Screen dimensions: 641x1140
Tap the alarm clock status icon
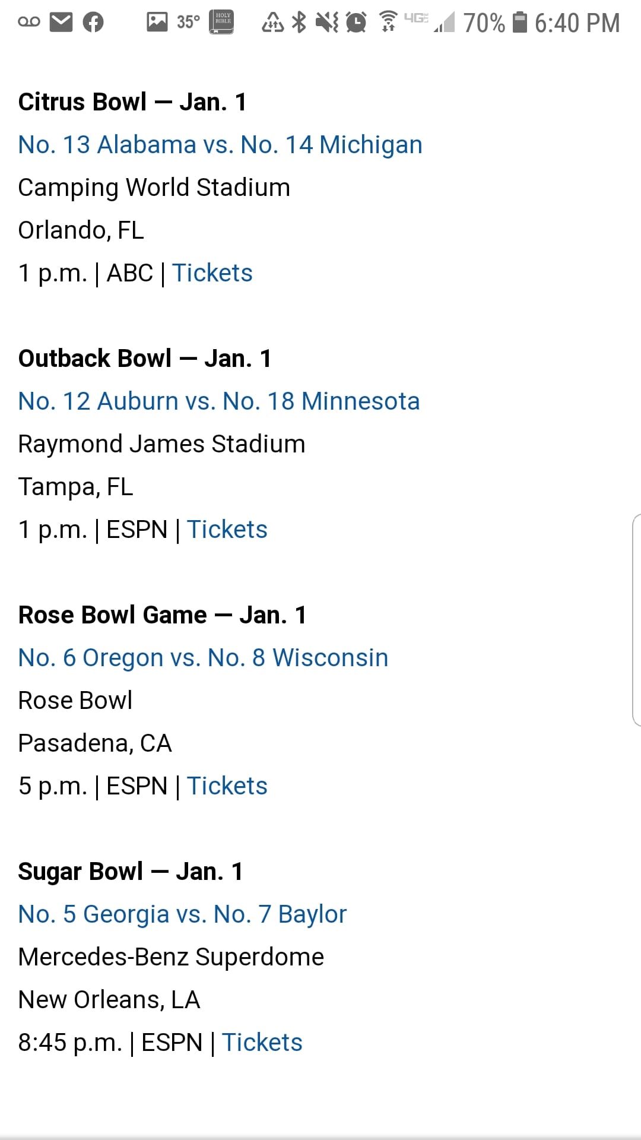(x=356, y=22)
